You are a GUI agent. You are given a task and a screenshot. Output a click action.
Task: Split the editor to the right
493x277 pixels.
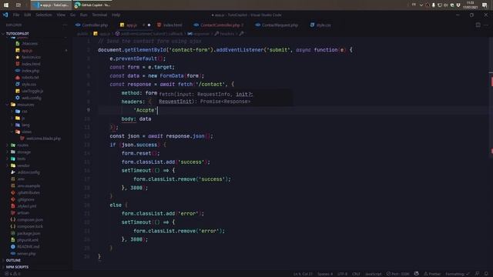coord(478,25)
